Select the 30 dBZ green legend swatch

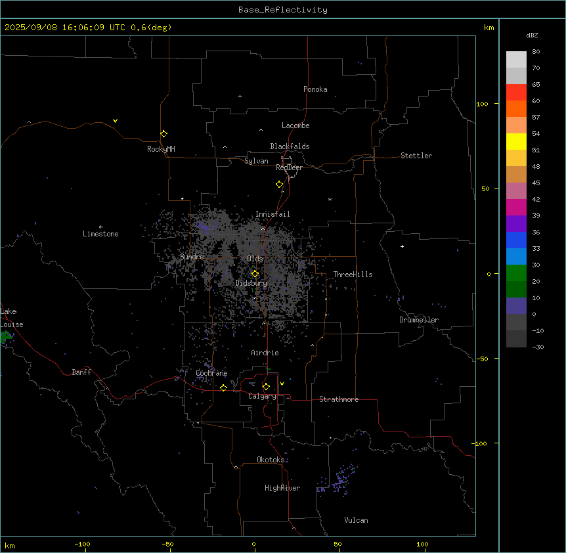pyautogui.click(x=516, y=273)
